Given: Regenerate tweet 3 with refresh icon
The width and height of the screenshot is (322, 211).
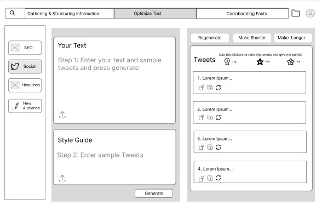Looking at the screenshot, I should pos(219,147).
